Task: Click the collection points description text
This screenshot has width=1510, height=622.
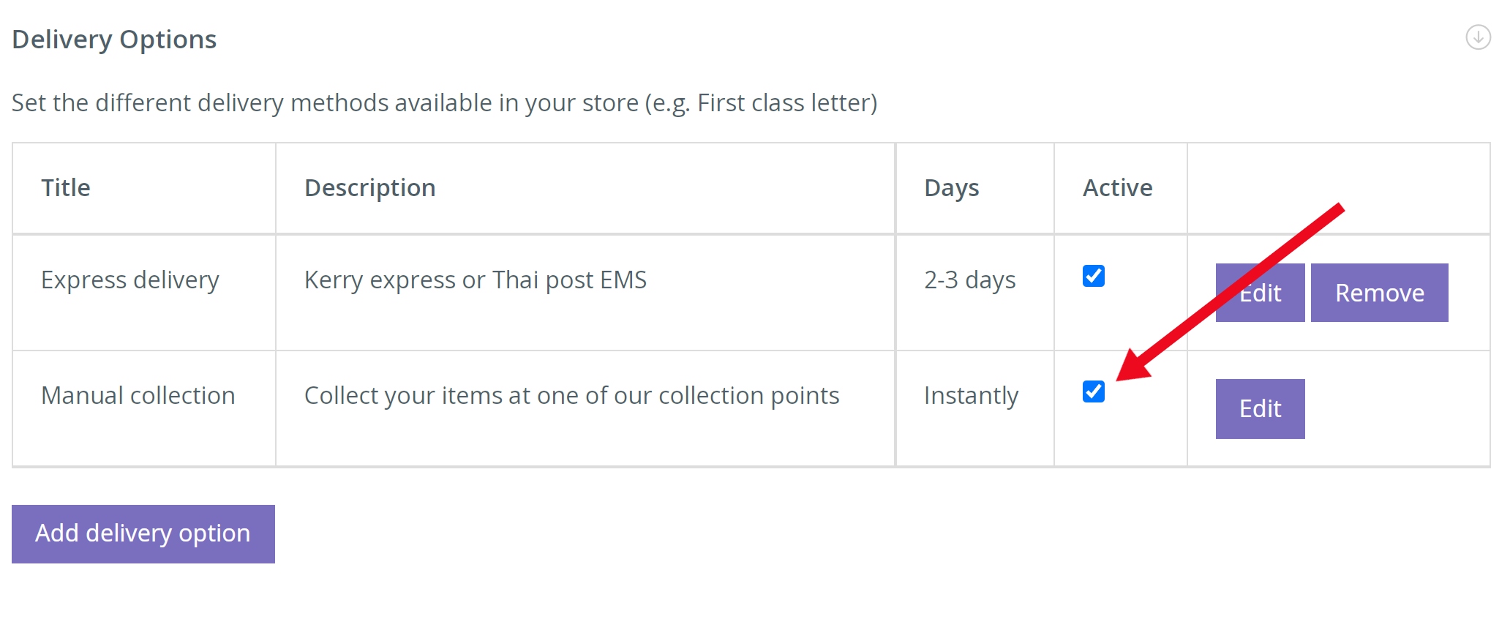Action: tap(571, 396)
